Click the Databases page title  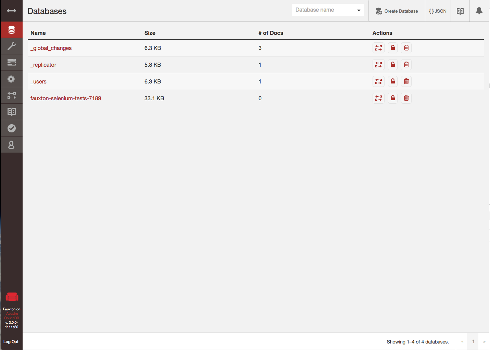47,11
